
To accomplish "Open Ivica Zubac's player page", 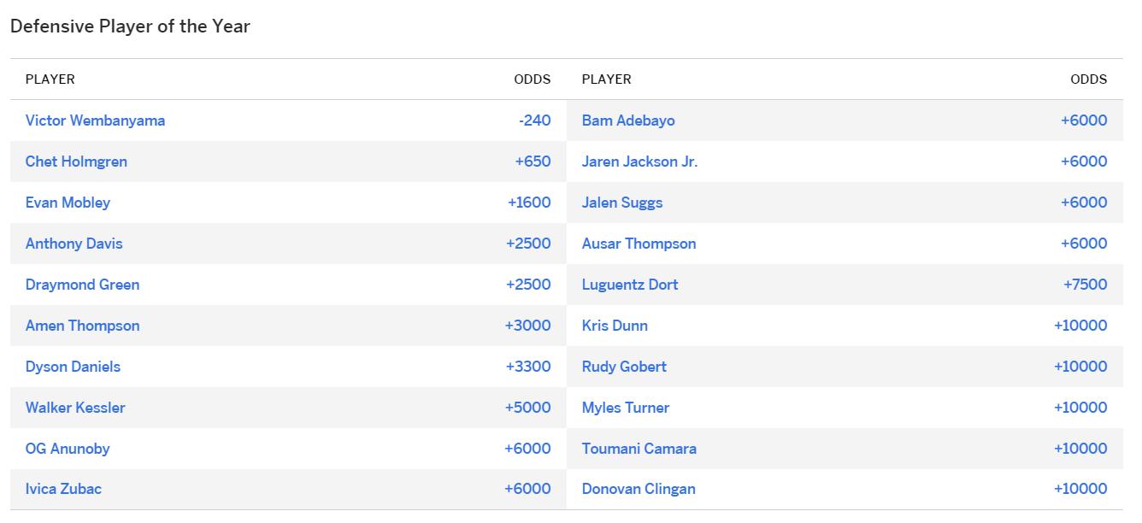I will coord(63,489).
